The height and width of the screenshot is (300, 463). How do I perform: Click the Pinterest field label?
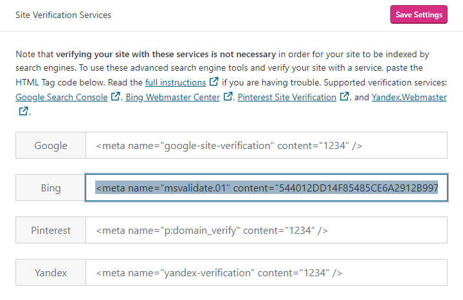(51, 230)
